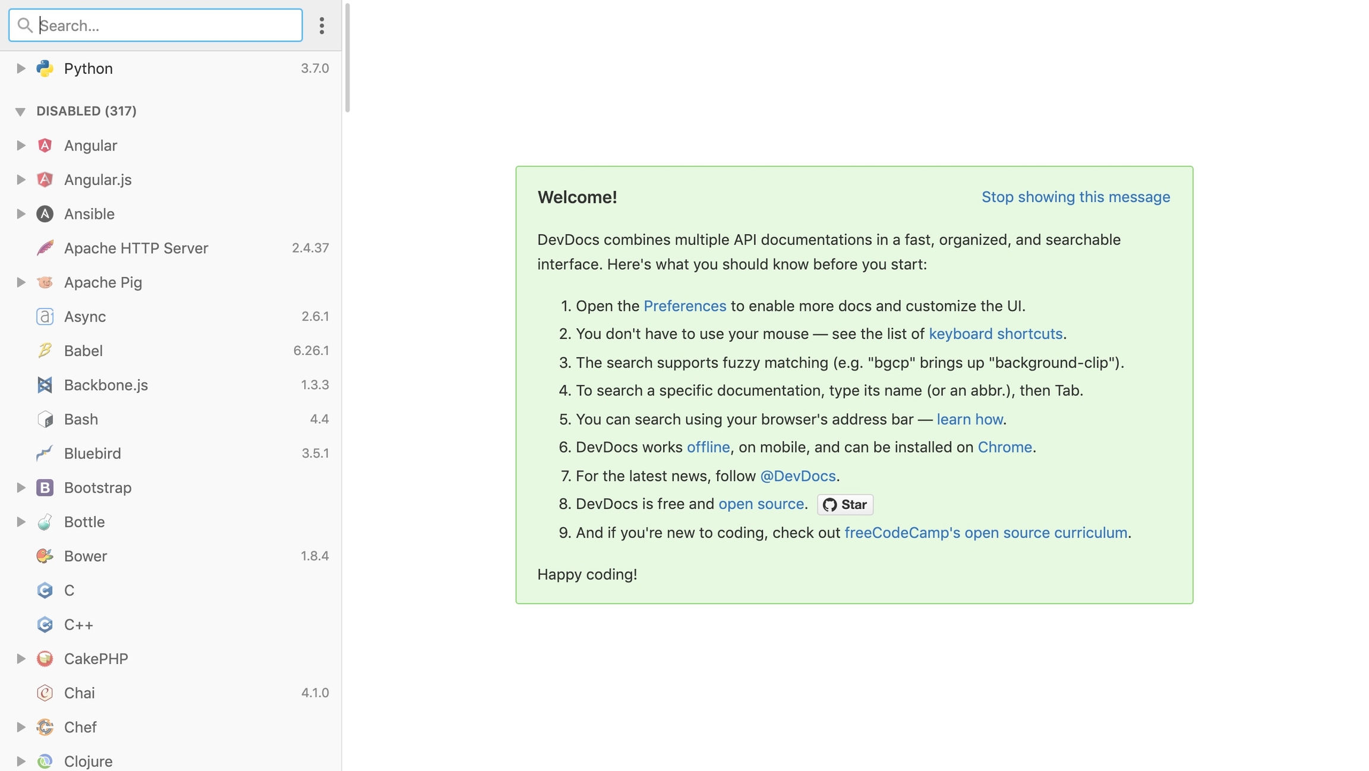Click the Bower bird icon
1369x771 pixels.
[x=45, y=556]
